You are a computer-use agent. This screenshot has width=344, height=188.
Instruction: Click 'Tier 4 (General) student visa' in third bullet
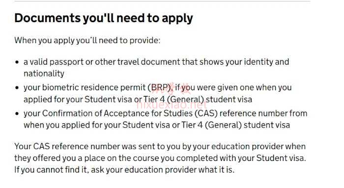click(x=235, y=125)
